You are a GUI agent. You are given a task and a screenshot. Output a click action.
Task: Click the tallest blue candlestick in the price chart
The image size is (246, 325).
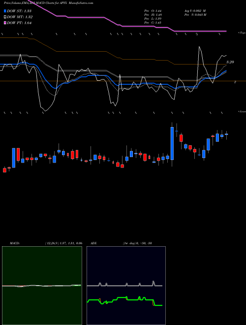click(x=172, y=143)
